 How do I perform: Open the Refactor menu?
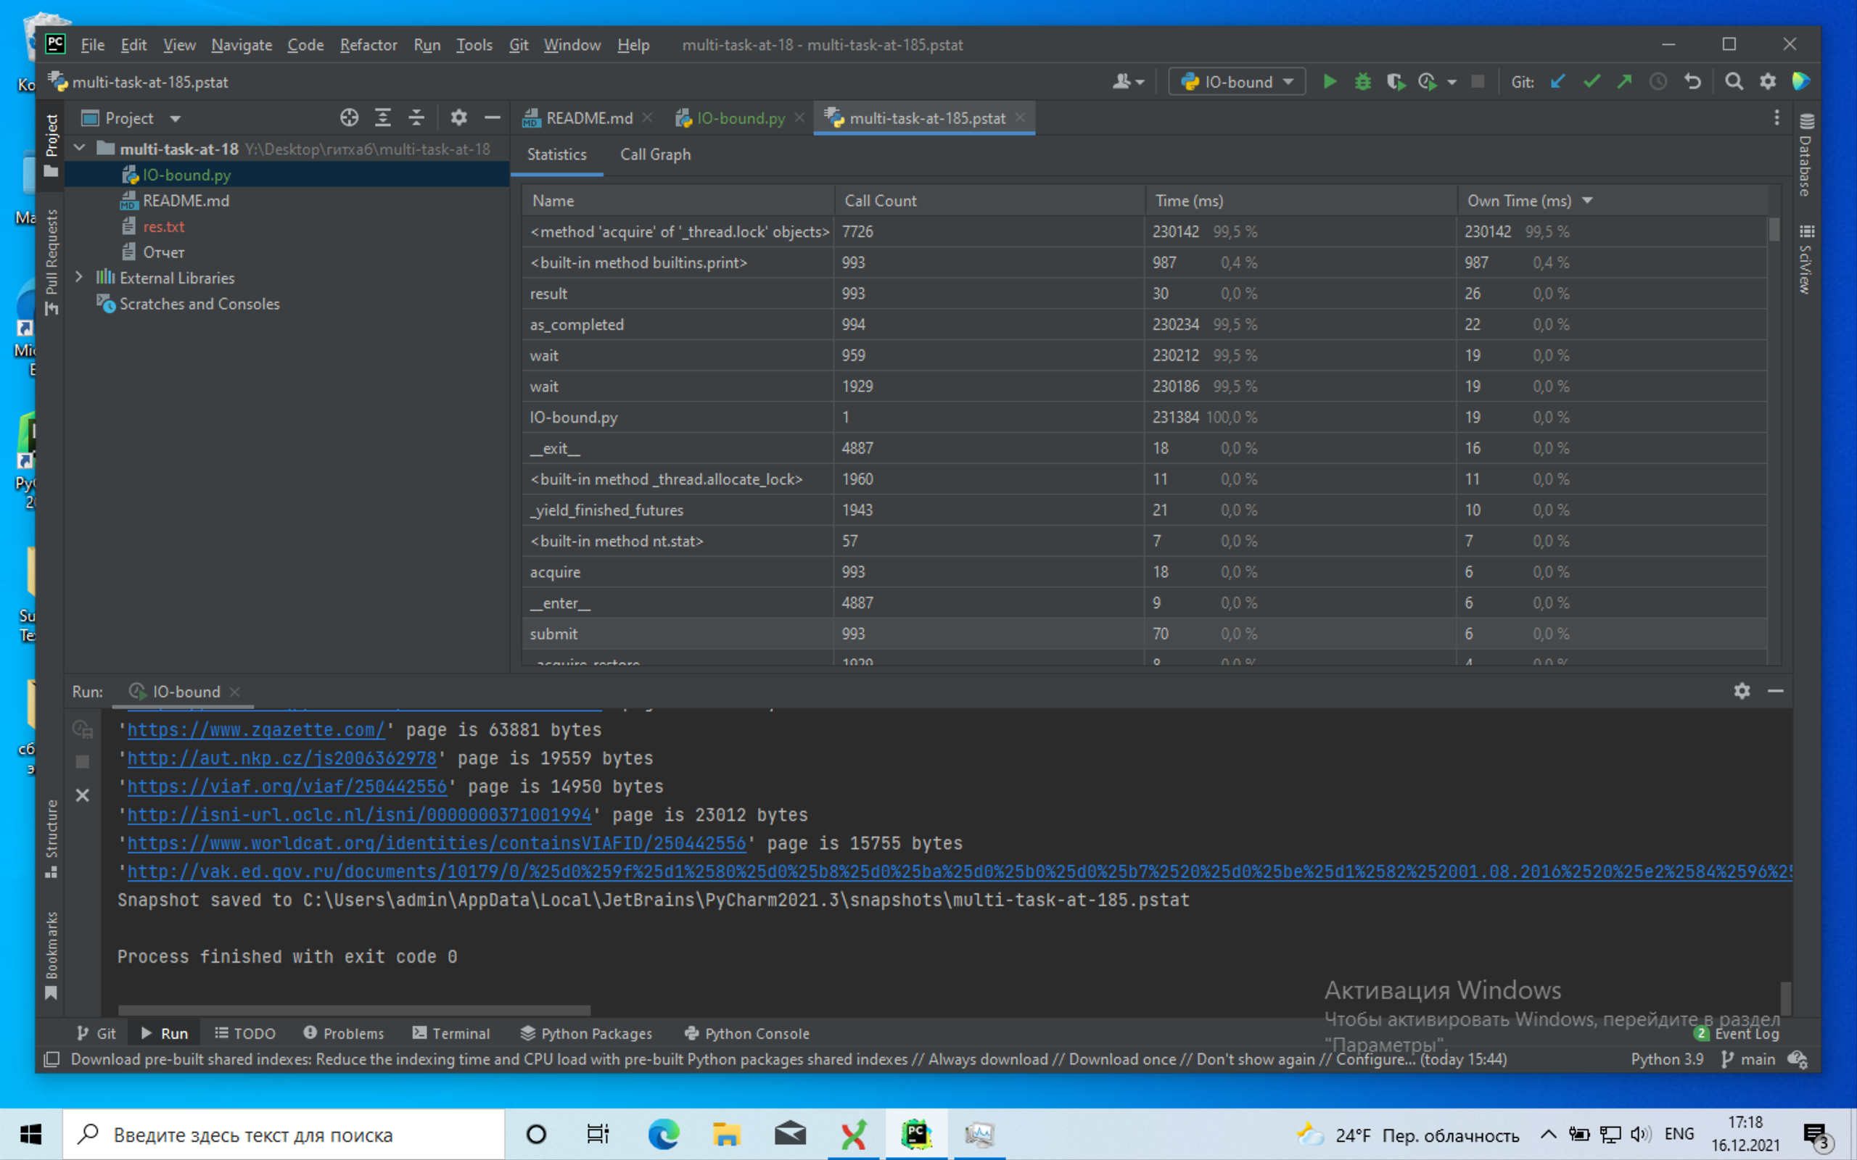pos(368,44)
